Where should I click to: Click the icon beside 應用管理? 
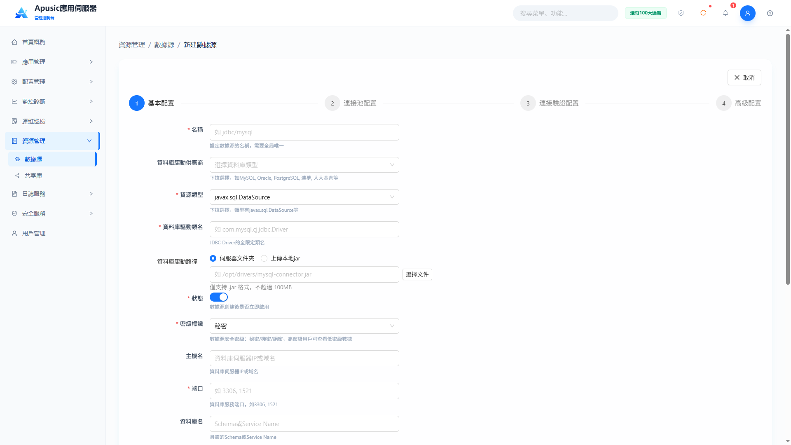click(x=14, y=62)
